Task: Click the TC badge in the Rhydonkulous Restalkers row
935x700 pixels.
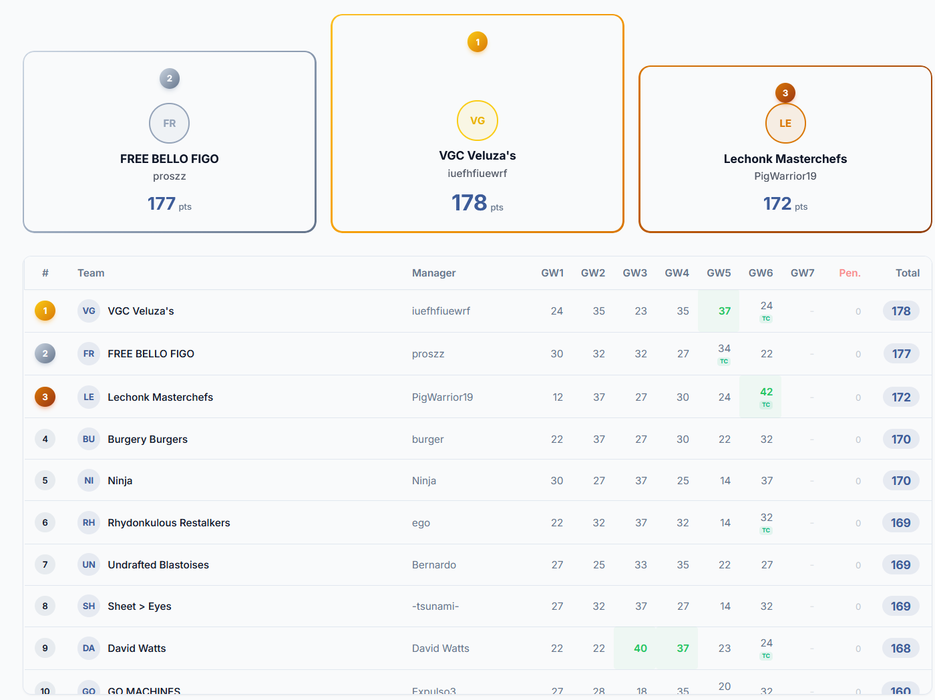Action: coord(766,530)
